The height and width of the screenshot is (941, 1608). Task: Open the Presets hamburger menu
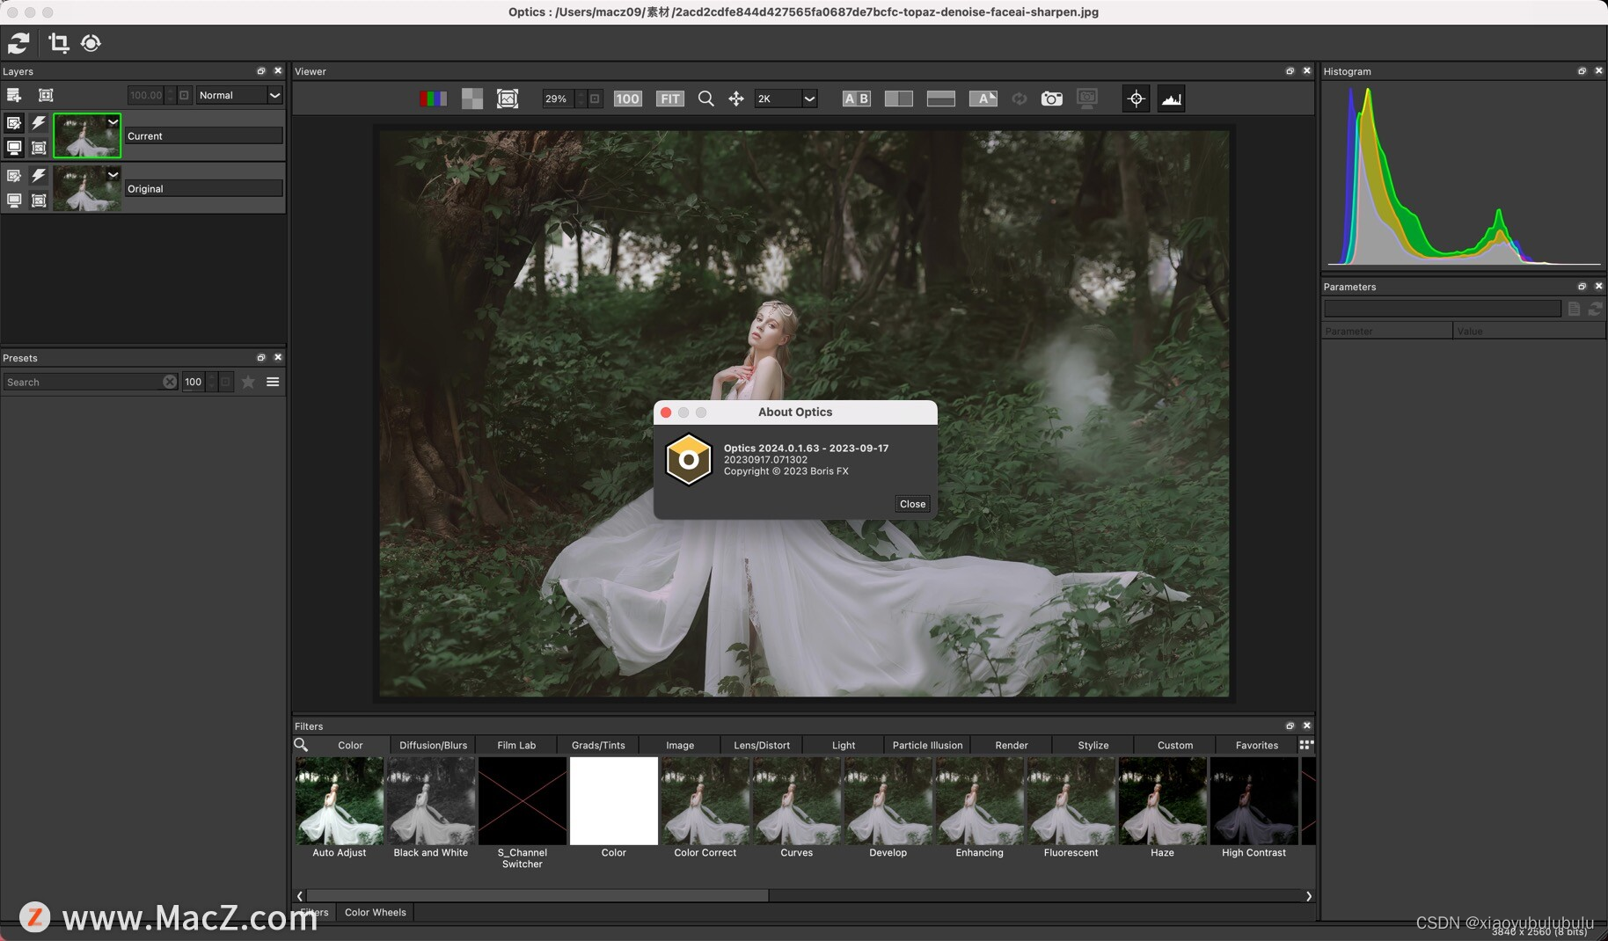273,382
